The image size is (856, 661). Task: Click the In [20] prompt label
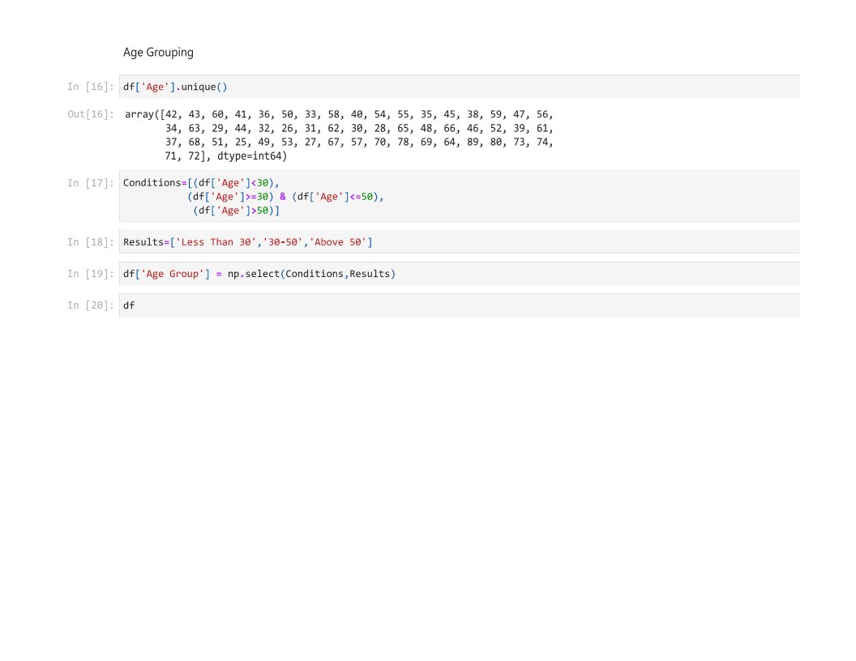click(x=91, y=305)
